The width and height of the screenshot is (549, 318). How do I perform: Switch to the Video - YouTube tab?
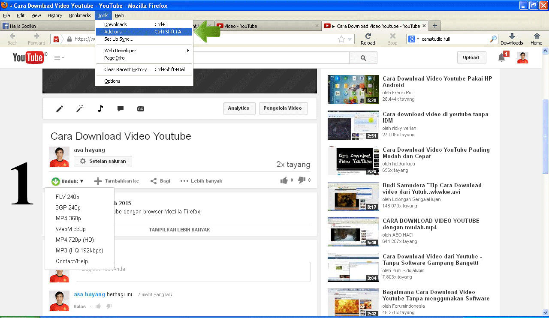coord(268,26)
